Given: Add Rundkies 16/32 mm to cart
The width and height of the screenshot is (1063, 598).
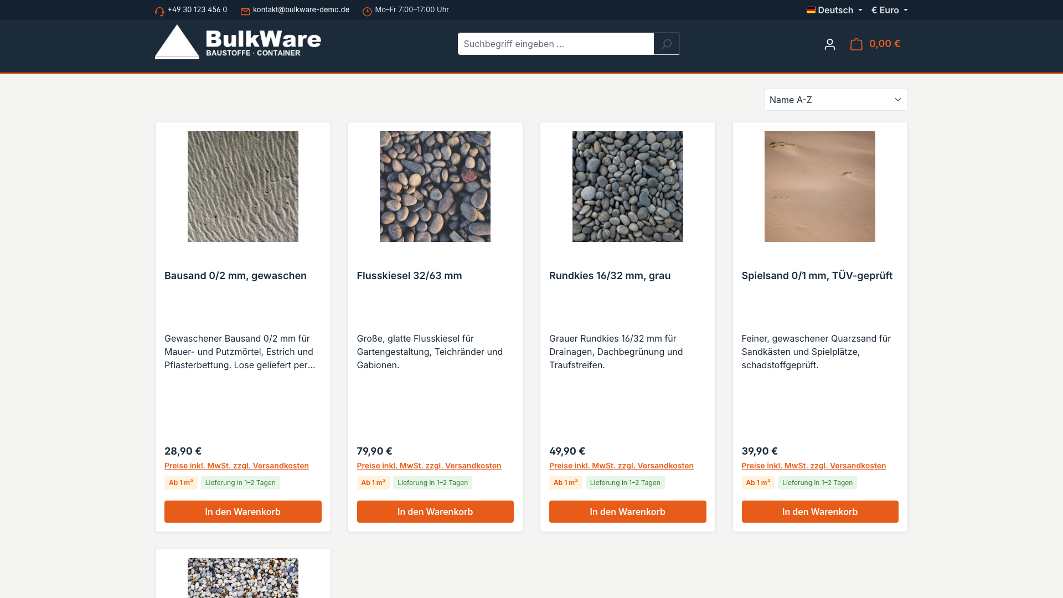Looking at the screenshot, I should (x=628, y=512).
